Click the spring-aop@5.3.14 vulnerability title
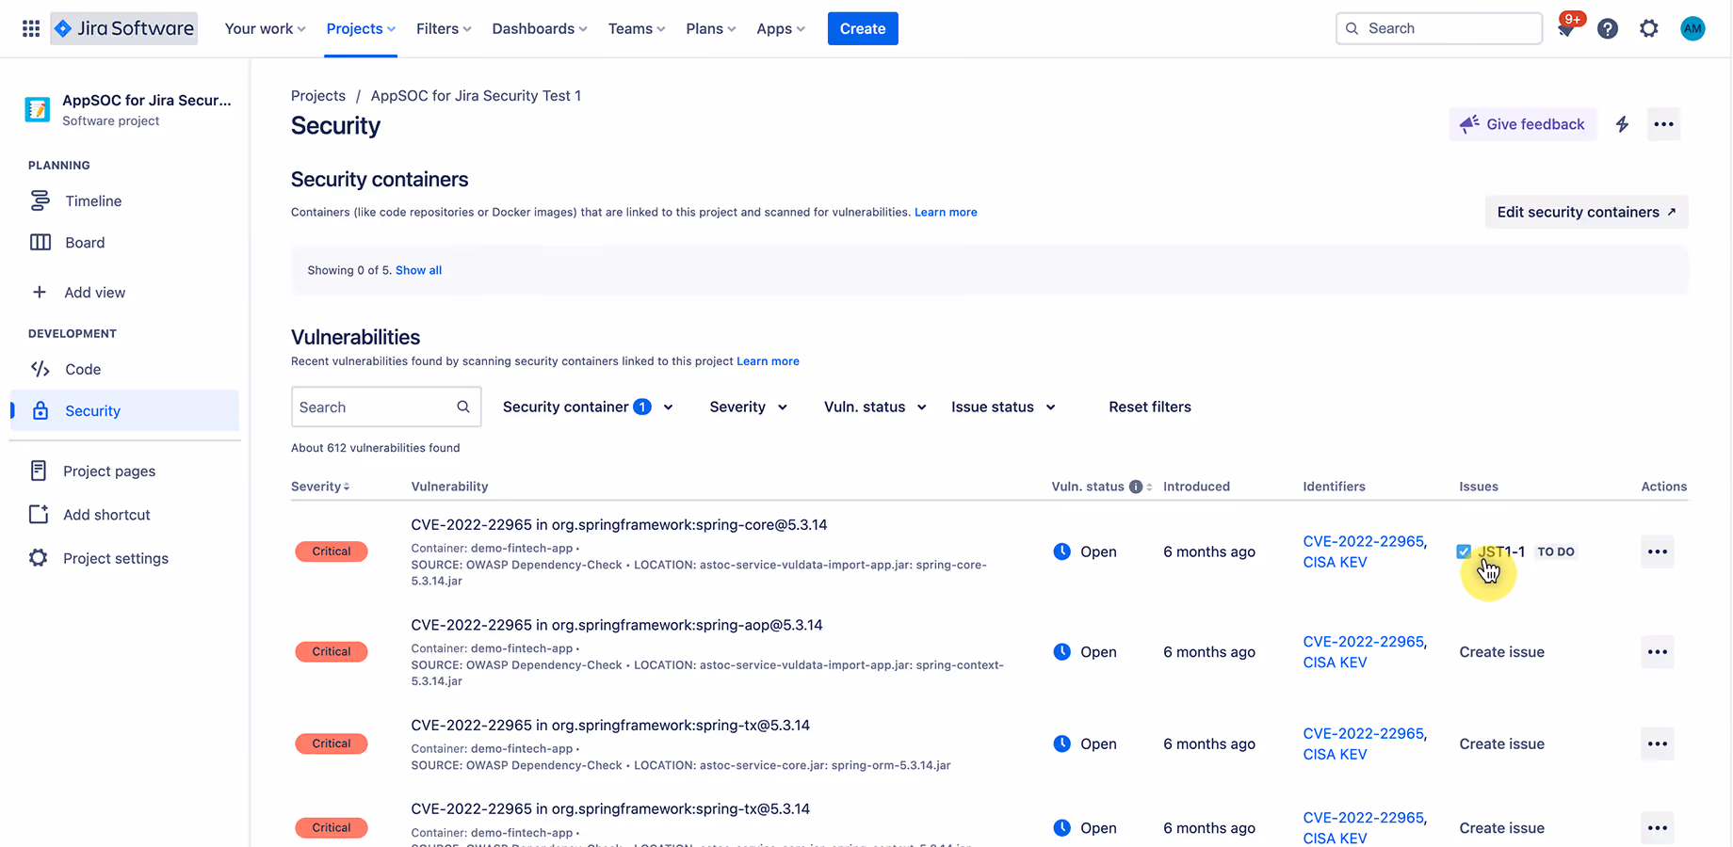Viewport: 1733px width, 847px height. (x=617, y=625)
